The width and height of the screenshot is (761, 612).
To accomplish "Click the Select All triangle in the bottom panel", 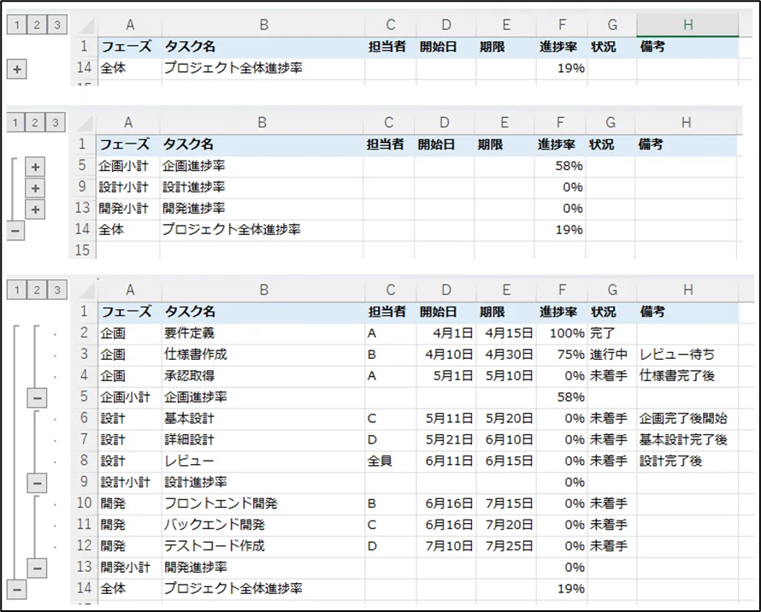I will (x=86, y=289).
